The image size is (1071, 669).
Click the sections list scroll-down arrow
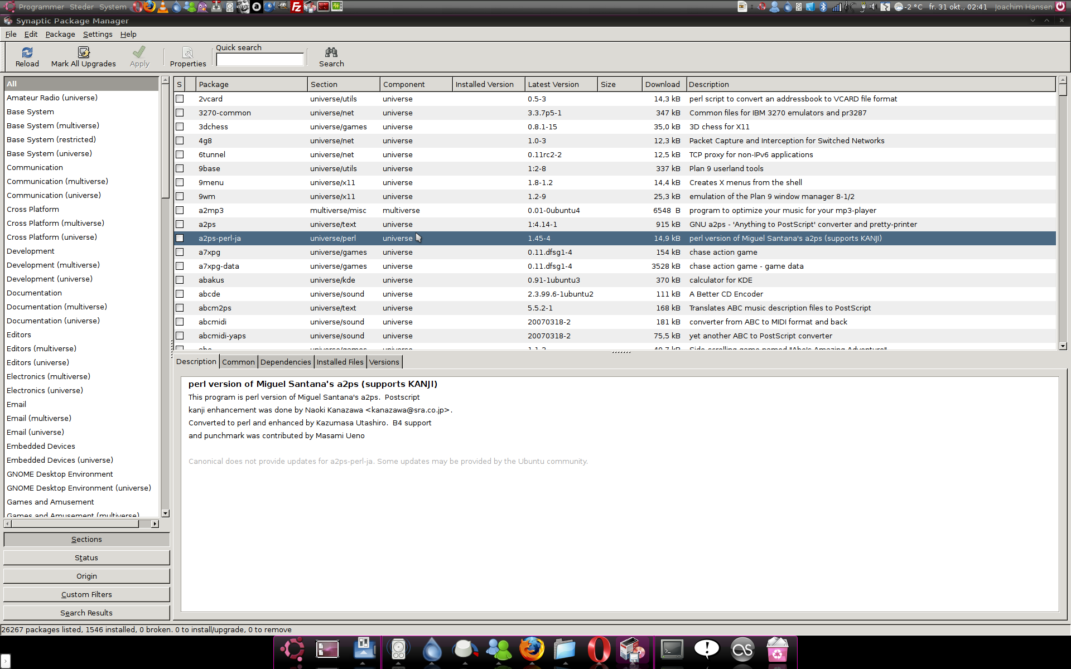click(x=165, y=513)
